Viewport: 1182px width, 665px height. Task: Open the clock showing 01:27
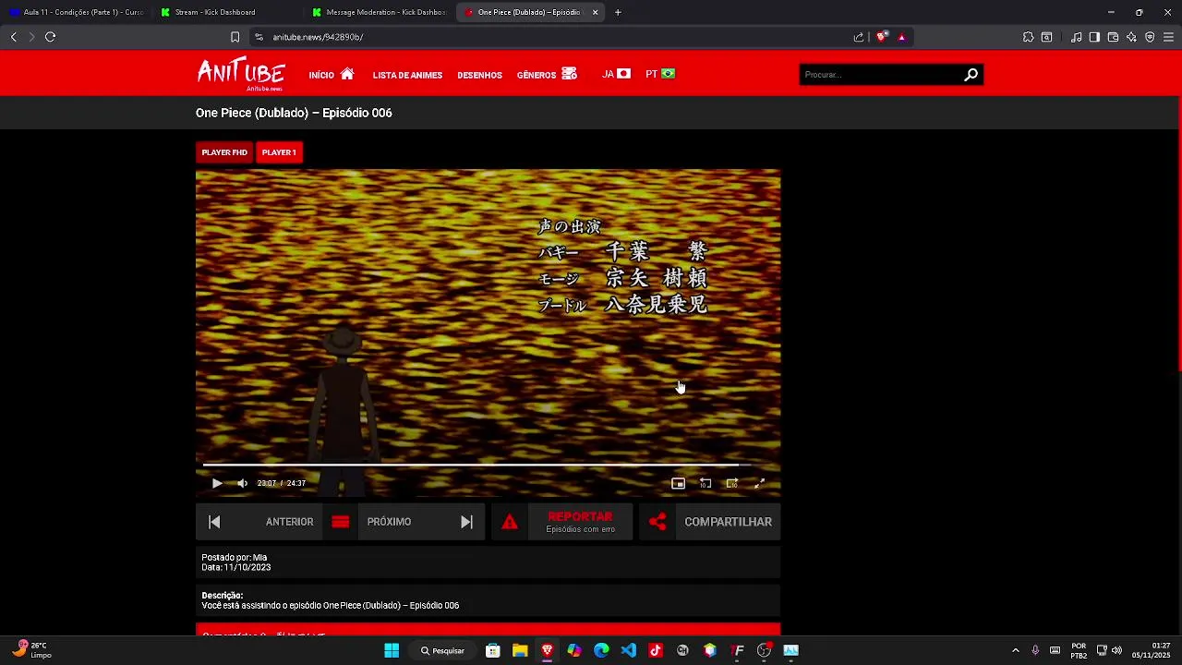[1152, 650]
